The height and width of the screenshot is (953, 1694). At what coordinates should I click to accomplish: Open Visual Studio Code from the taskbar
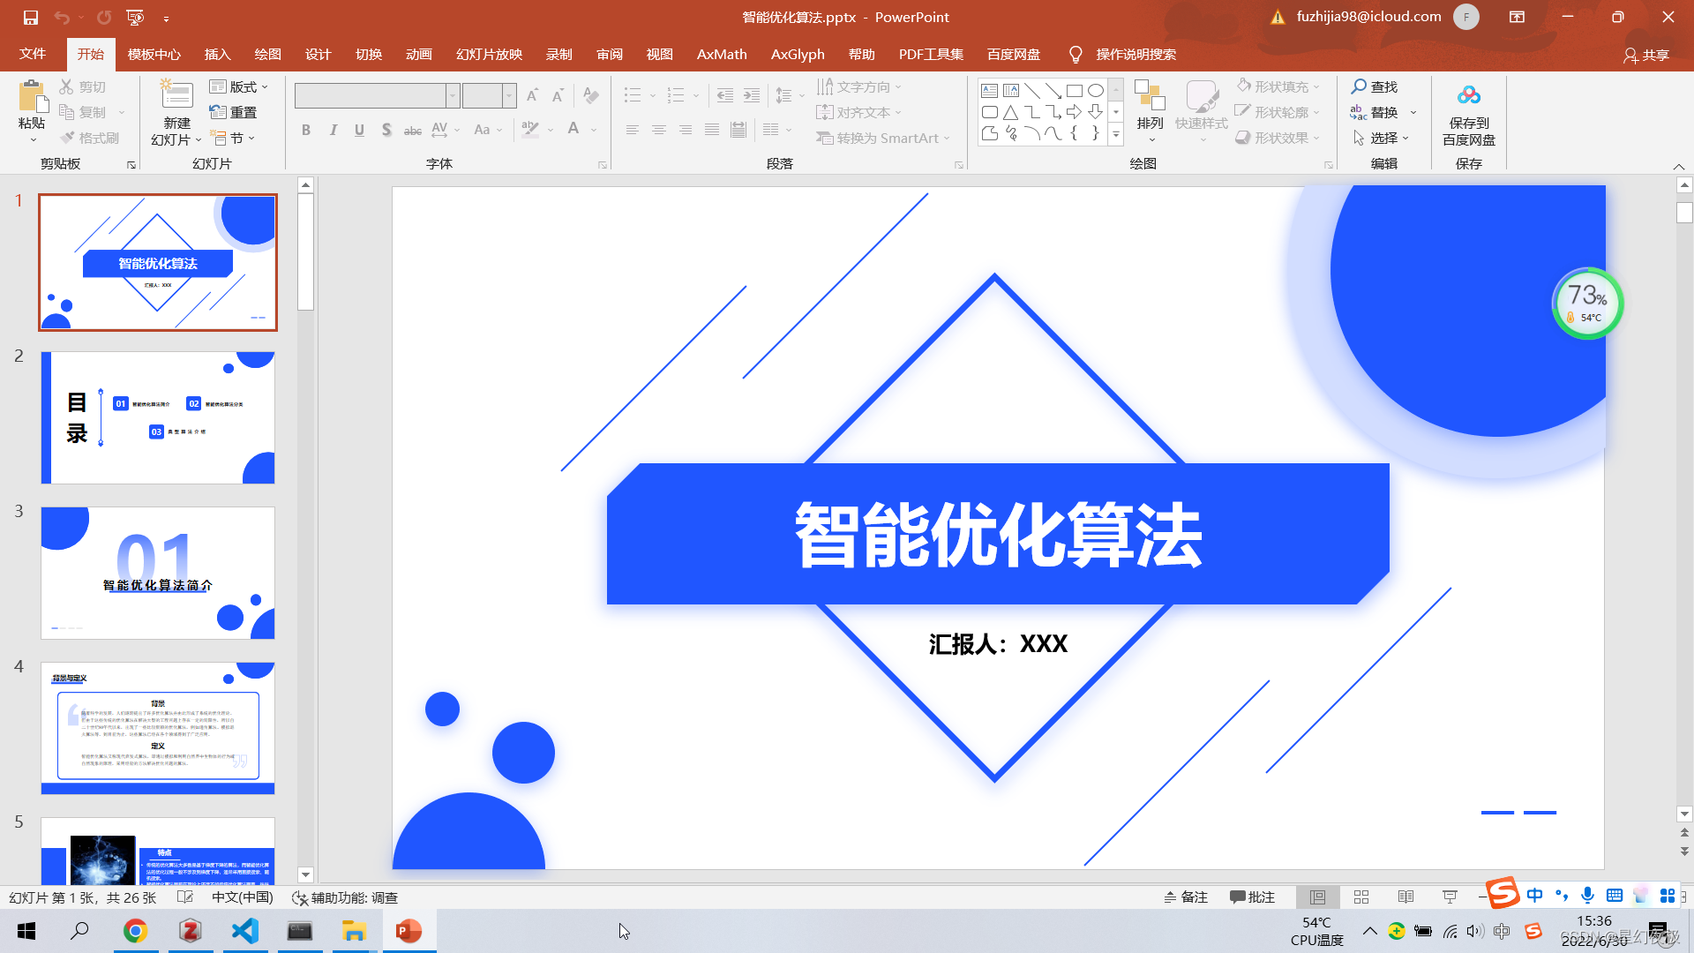(245, 931)
